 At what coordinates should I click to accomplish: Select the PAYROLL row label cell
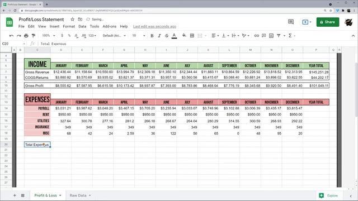pos(37,108)
